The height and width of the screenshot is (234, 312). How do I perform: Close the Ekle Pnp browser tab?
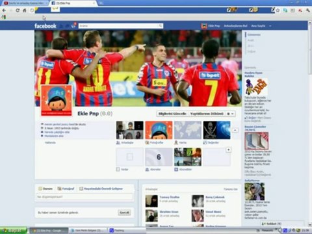(x=94, y=3)
